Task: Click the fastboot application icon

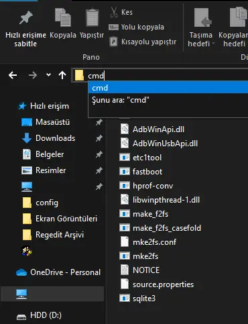Action: pyautogui.click(x=125, y=172)
